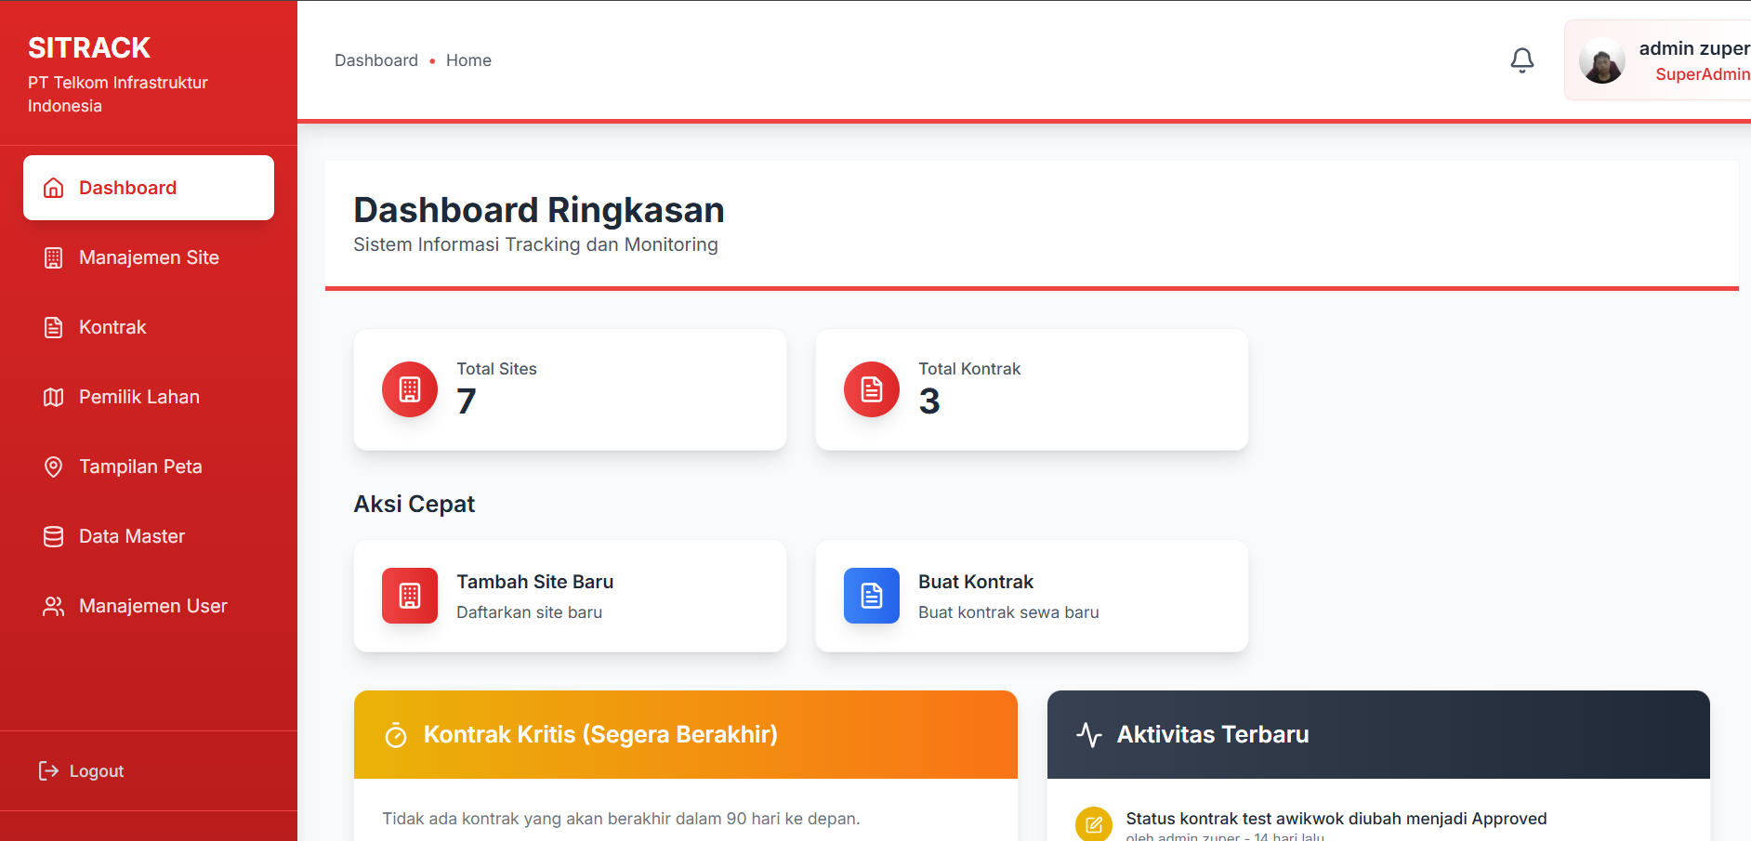
Task: Click the Data Master database icon
Action: click(x=54, y=536)
